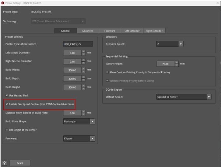
Task: Open the Technology dropdown
Action: pyautogui.click(x=58, y=21)
